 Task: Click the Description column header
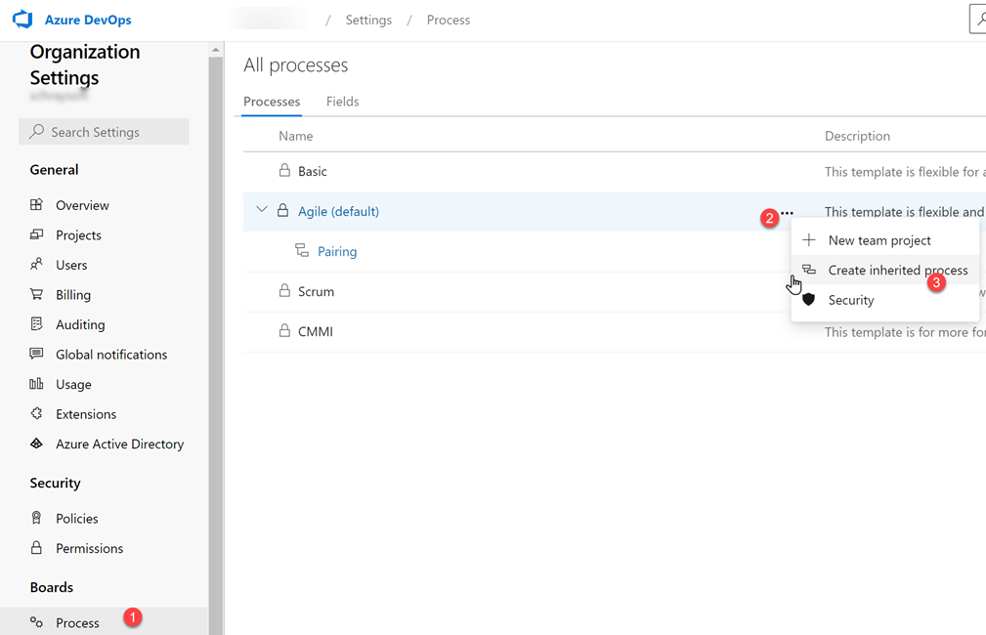coord(857,136)
